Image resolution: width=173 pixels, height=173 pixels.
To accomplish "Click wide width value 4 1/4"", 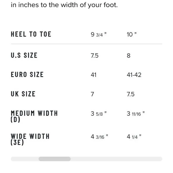I will (134, 137).
